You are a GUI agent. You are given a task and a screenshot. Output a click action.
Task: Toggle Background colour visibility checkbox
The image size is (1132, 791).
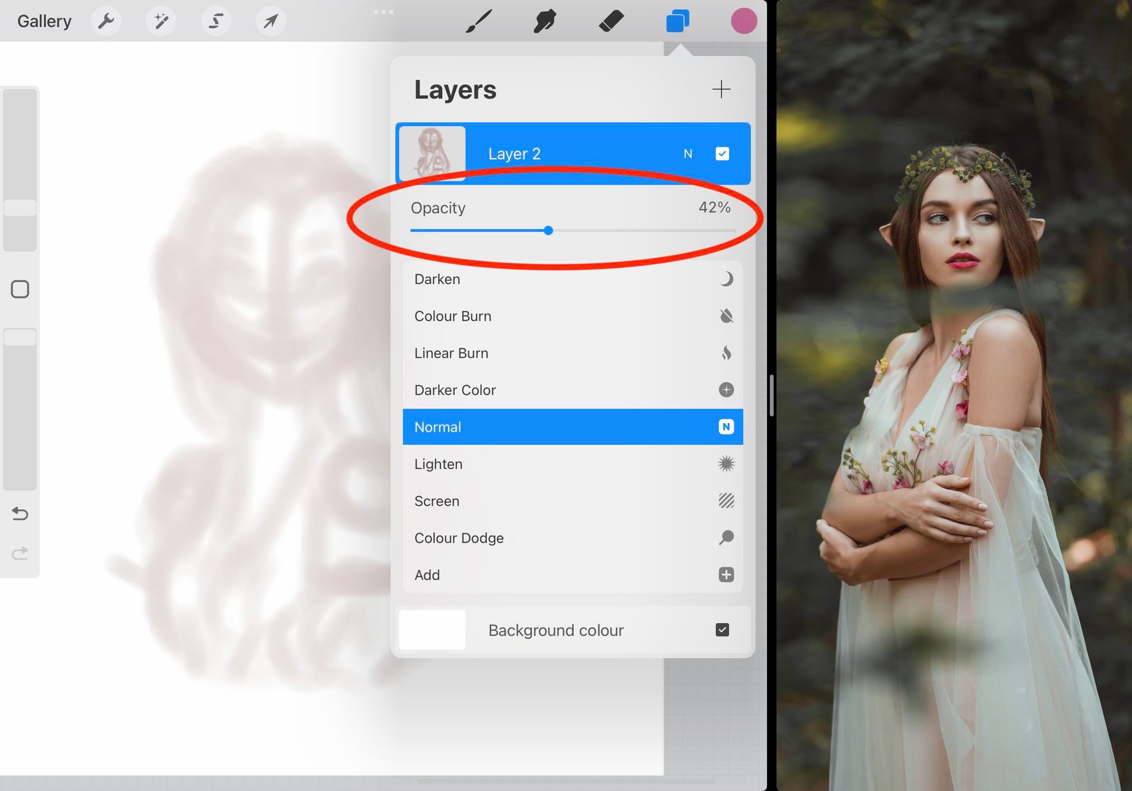tap(722, 630)
